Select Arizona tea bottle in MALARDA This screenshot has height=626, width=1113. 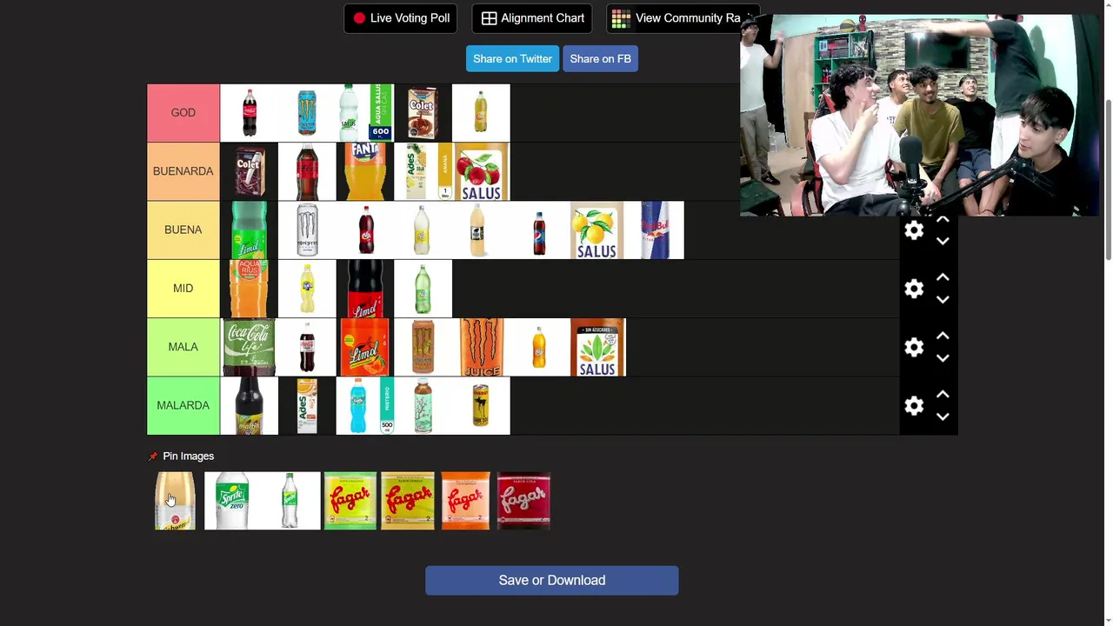[423, 405]
